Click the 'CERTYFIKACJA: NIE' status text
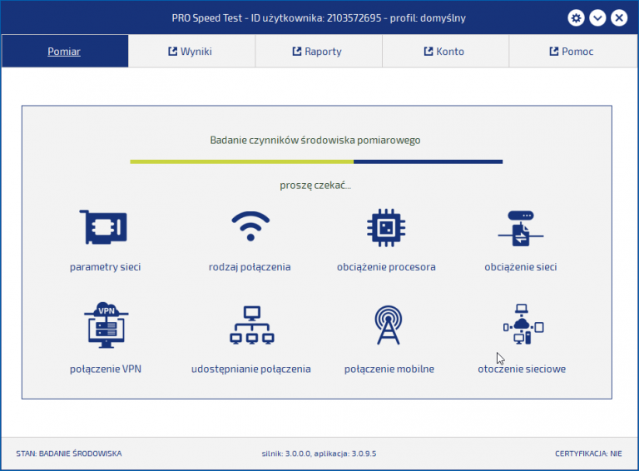Viewport: 639px width, 471px height. 589,454
